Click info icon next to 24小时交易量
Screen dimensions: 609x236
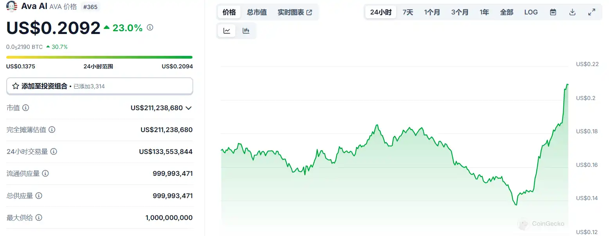coord(54,152)
